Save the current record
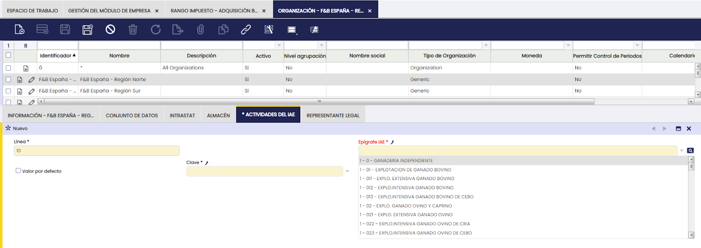This screenshot has width=701, height=248. coord(65,29)
